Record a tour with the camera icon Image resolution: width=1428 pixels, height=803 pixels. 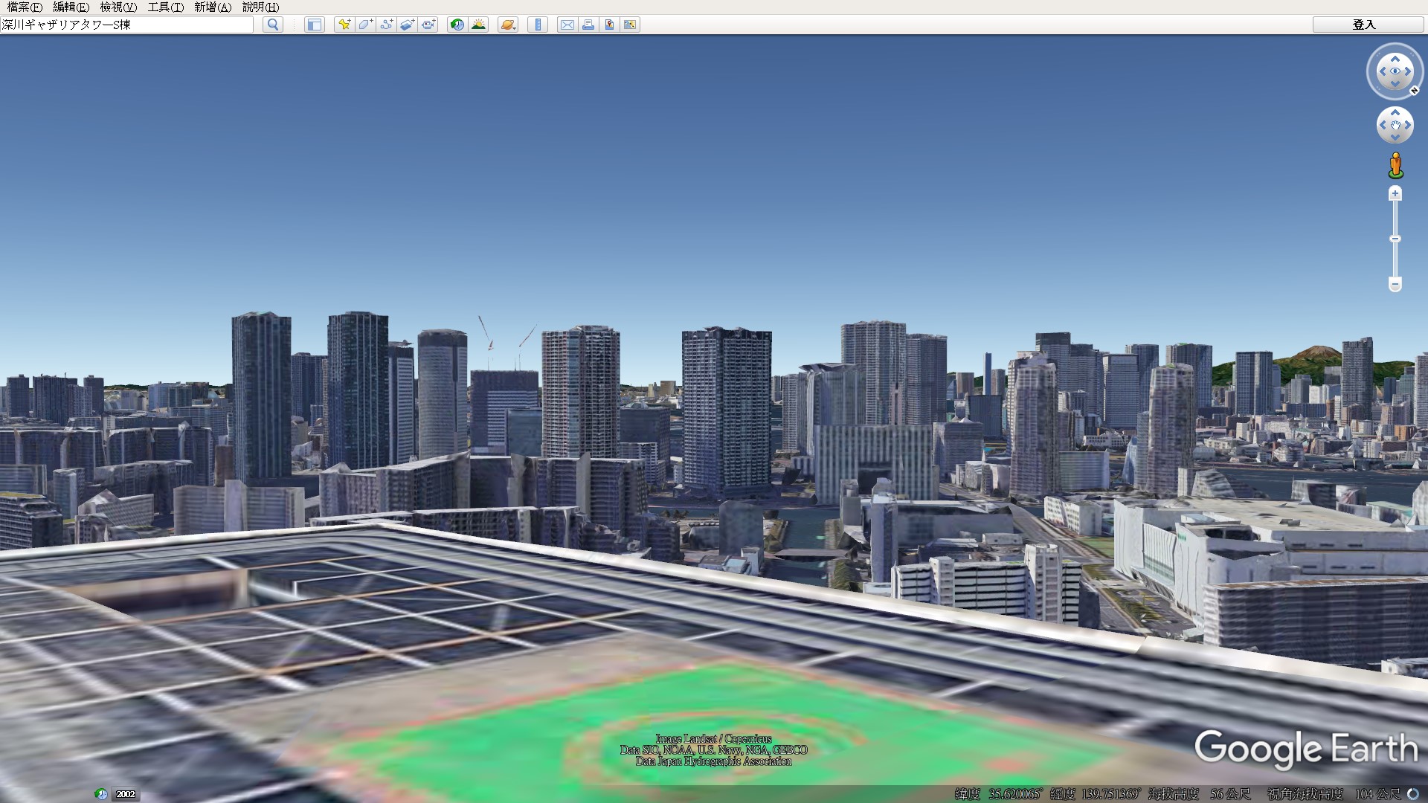tap(428, 25)
